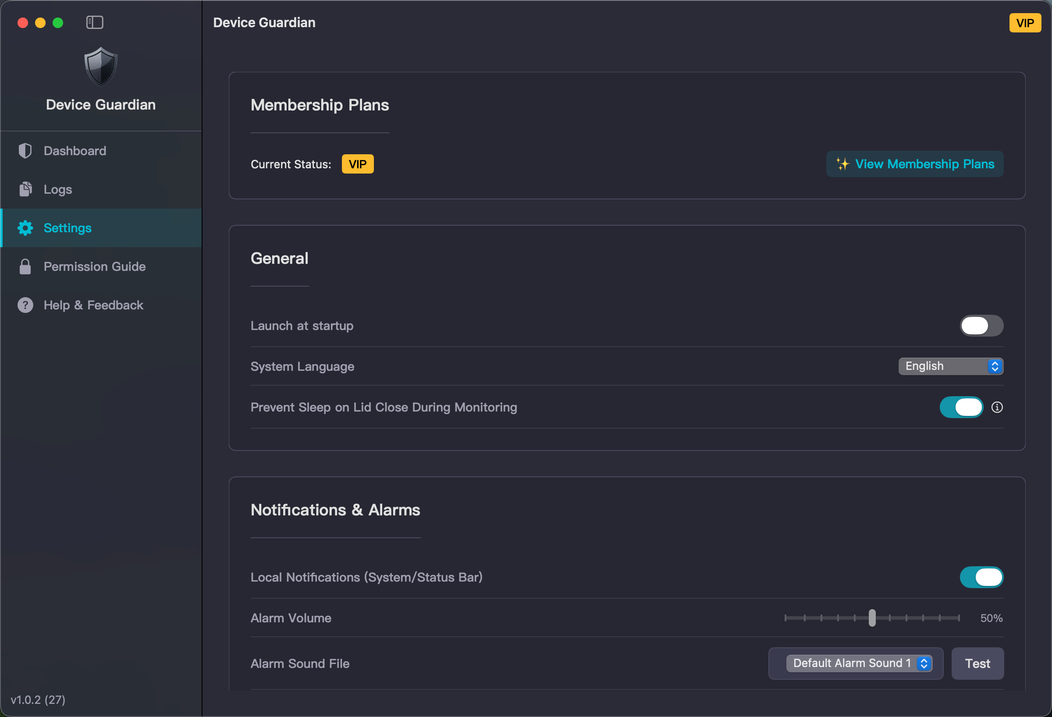Viewport: 1052px width, 717px height.
Task: Click the Permission Guide lock icon
Action: (25, 266)
